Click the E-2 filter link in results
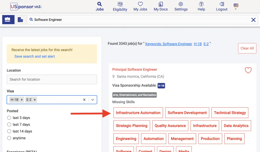Image resolution: width=260 pixels, height=152 pixels. [x=206, y=44]
